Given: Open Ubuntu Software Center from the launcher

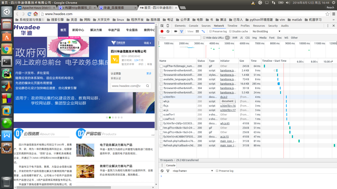Looking at the screenshot, I should 7,37.
